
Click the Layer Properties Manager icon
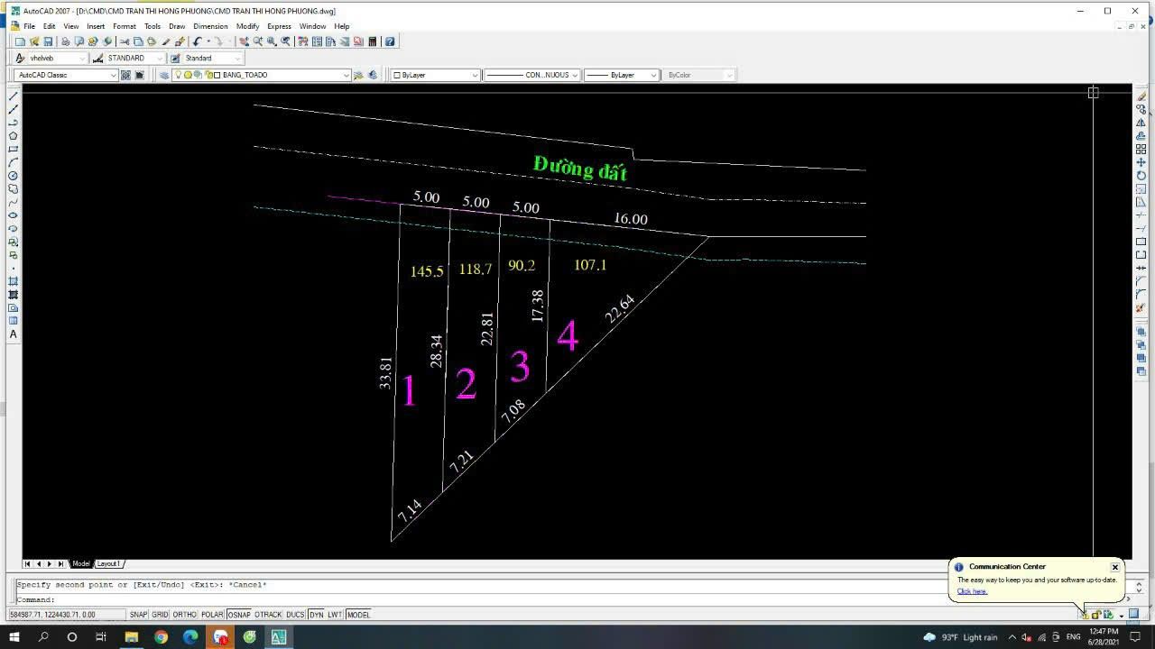(165, 75)
